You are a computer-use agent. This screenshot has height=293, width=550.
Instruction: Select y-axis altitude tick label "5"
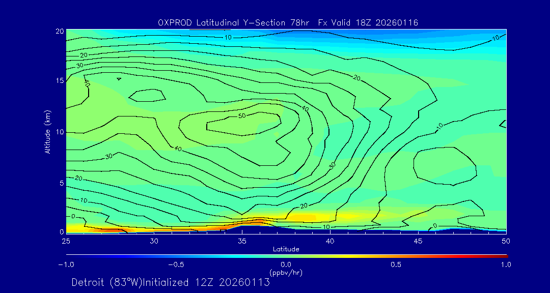click(62, 183)
